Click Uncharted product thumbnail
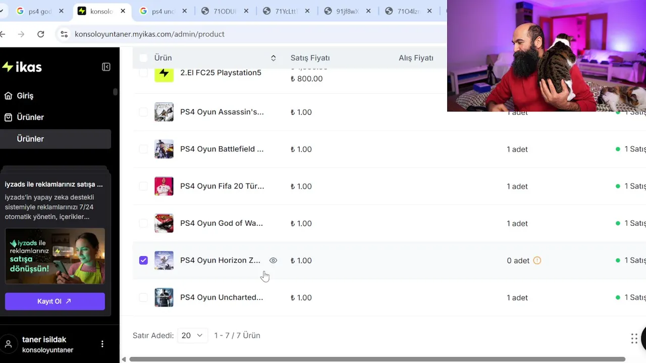The width and height of the screenshot is (646, 363). [x=164, y=298]
